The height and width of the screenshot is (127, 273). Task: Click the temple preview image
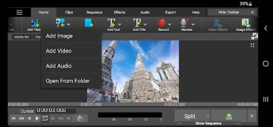pos(133,71)
